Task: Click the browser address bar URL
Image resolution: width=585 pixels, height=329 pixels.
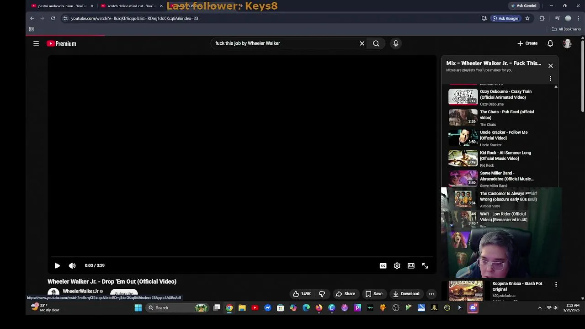Action: (x=134, y=18)
